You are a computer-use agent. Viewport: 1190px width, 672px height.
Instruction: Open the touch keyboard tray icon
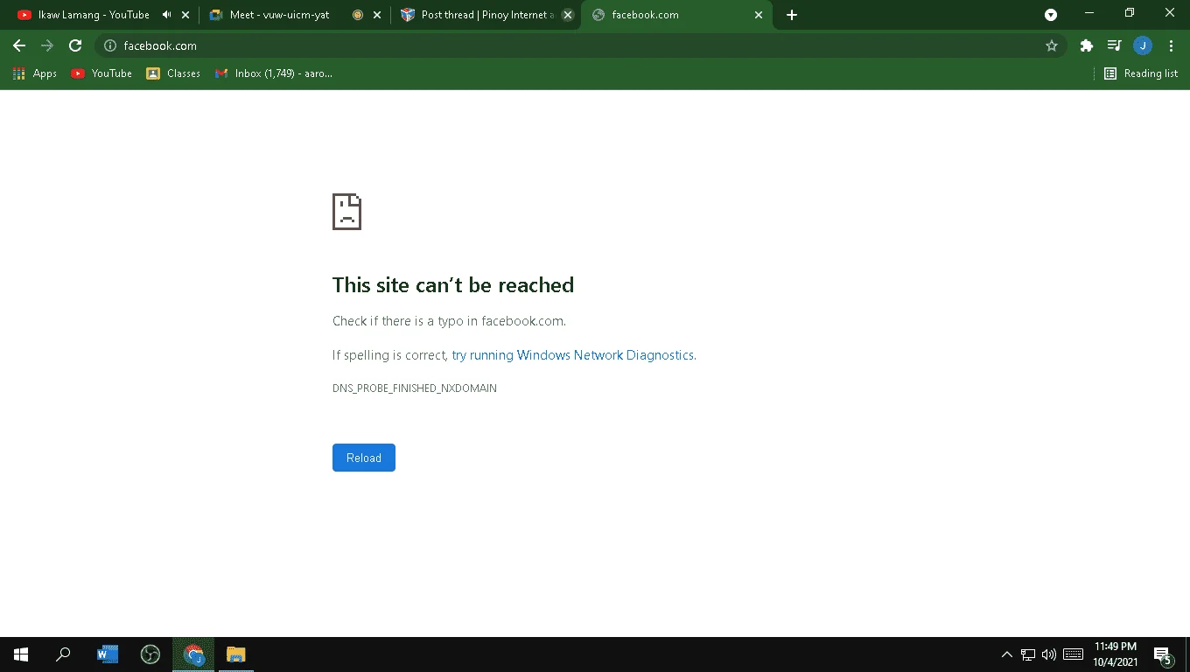coord(1073,654)
